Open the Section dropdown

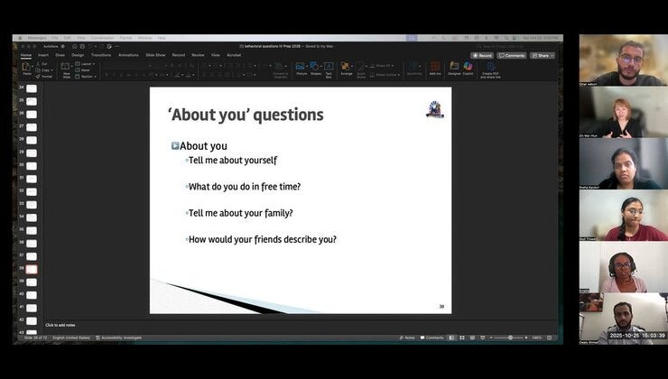[x=86, y=77]
